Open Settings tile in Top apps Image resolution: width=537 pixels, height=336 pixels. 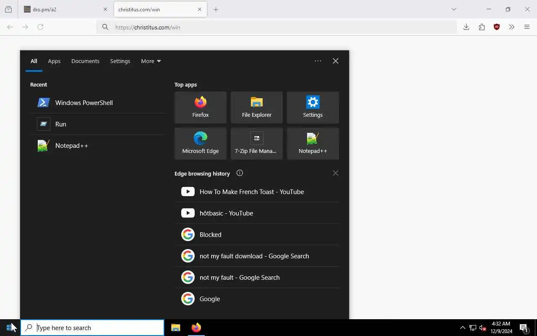point(313,108)
